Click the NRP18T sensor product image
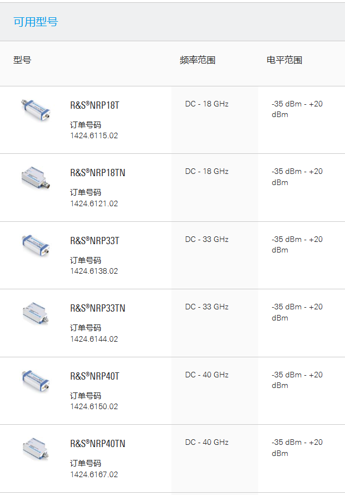This screenshot has width=345, height=495. (36, 109)
